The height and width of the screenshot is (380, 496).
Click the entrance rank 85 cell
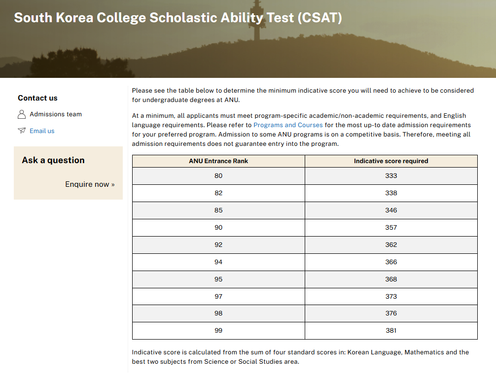218,210
